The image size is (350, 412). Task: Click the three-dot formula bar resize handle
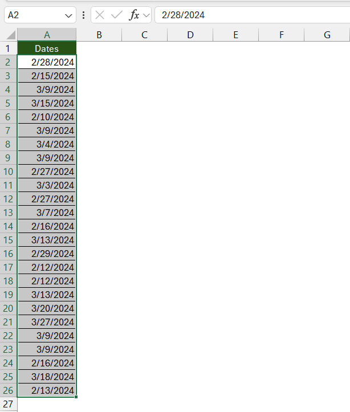84,15
